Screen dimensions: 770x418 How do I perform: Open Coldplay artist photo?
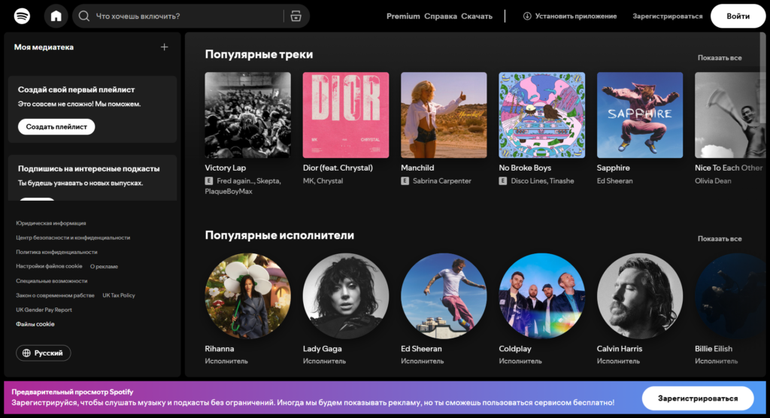pos(541,295)
